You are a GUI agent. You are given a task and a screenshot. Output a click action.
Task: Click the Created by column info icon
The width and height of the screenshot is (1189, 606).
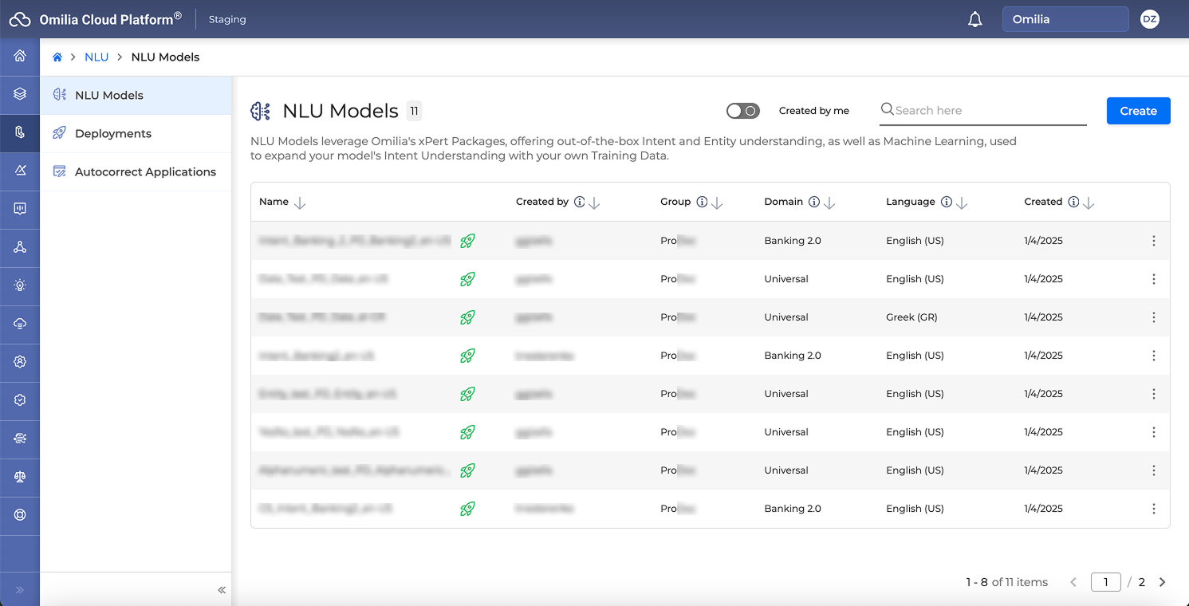(x=580, y=203)
